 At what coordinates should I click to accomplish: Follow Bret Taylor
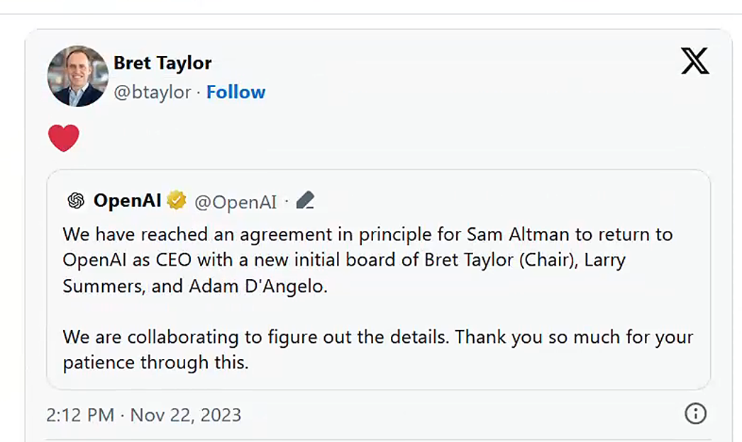pos(236,92)
